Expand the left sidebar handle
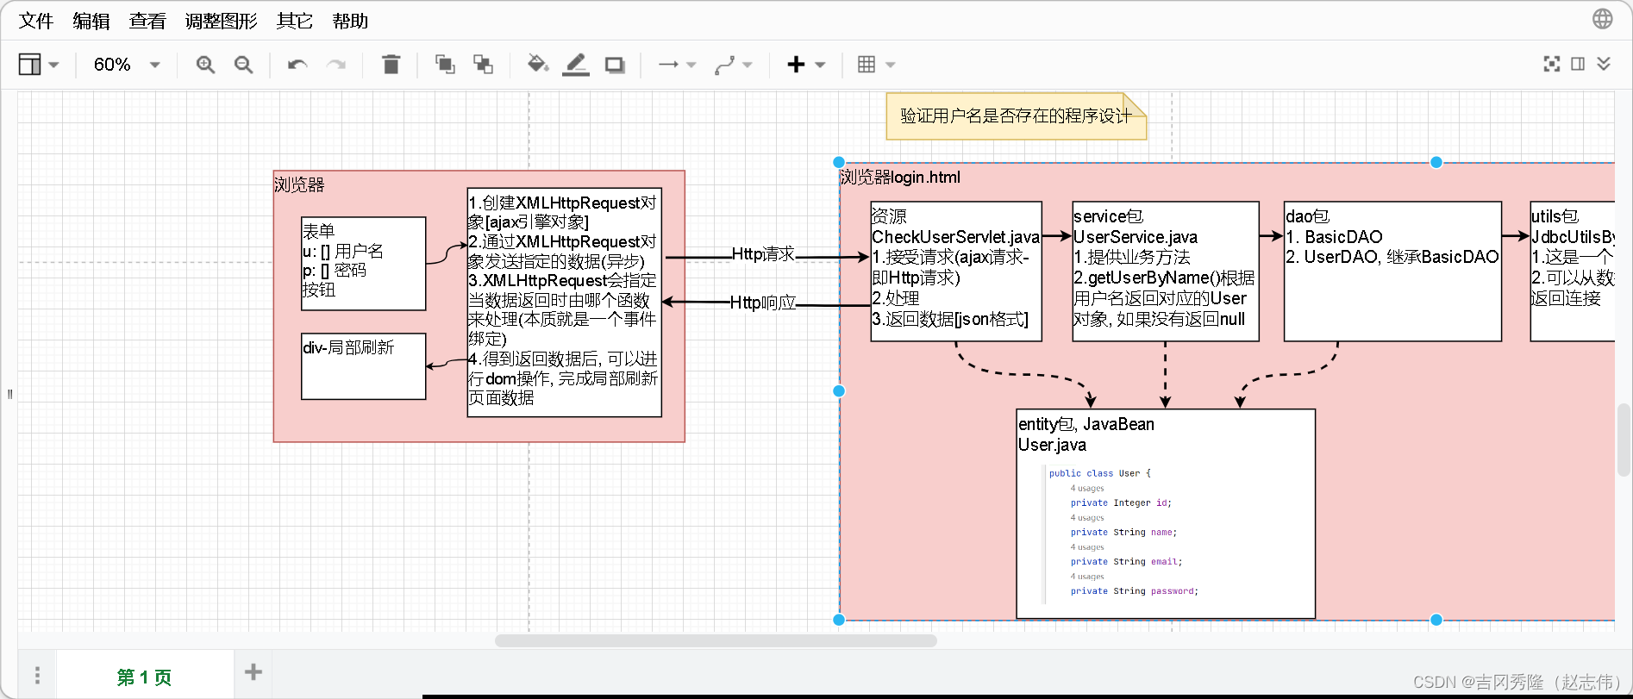Viewport: 1633px width, 699px height. (9, 394)
